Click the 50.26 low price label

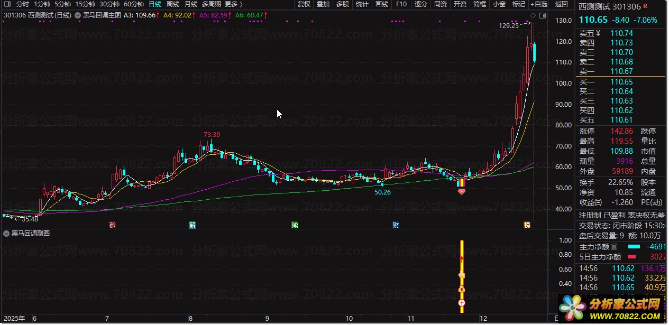click(382, 192)
